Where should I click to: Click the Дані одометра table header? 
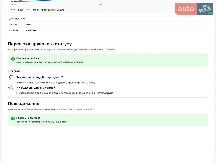pos(17,19)
